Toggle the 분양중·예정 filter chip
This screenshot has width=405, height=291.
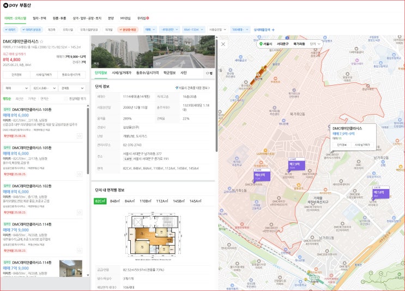coord(128,29)
